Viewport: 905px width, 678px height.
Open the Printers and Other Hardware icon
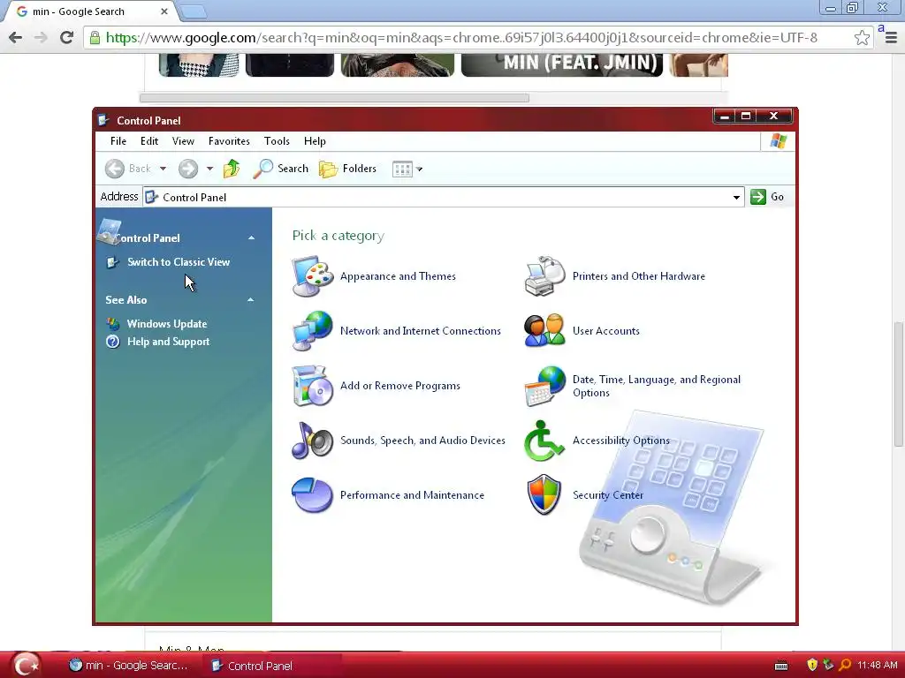[x=544, y=276]
